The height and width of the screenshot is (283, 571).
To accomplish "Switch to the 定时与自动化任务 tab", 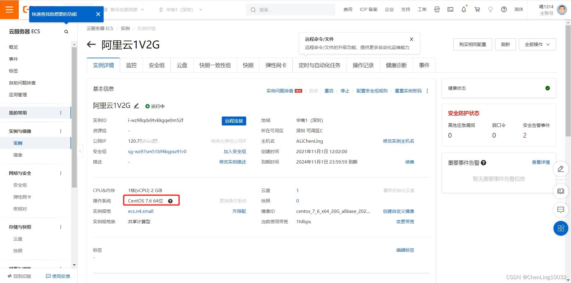I will point(319,65).
